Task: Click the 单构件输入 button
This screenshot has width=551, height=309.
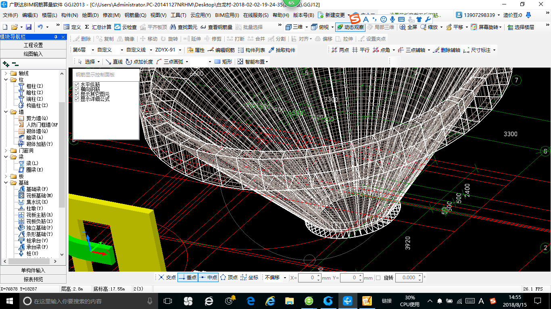Action: click(33, 270)
